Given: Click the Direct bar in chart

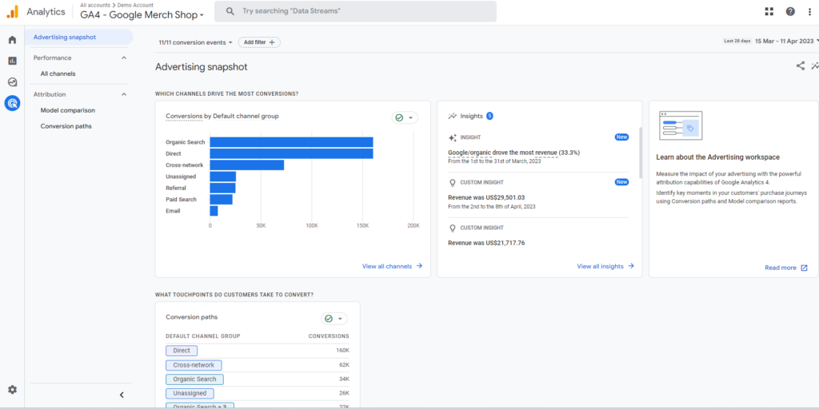Looking at the screenshot, I should [291, 153].
